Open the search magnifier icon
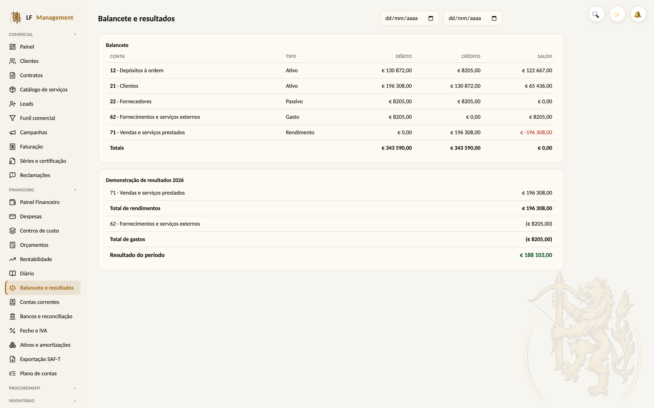 [x=596, y=14]
